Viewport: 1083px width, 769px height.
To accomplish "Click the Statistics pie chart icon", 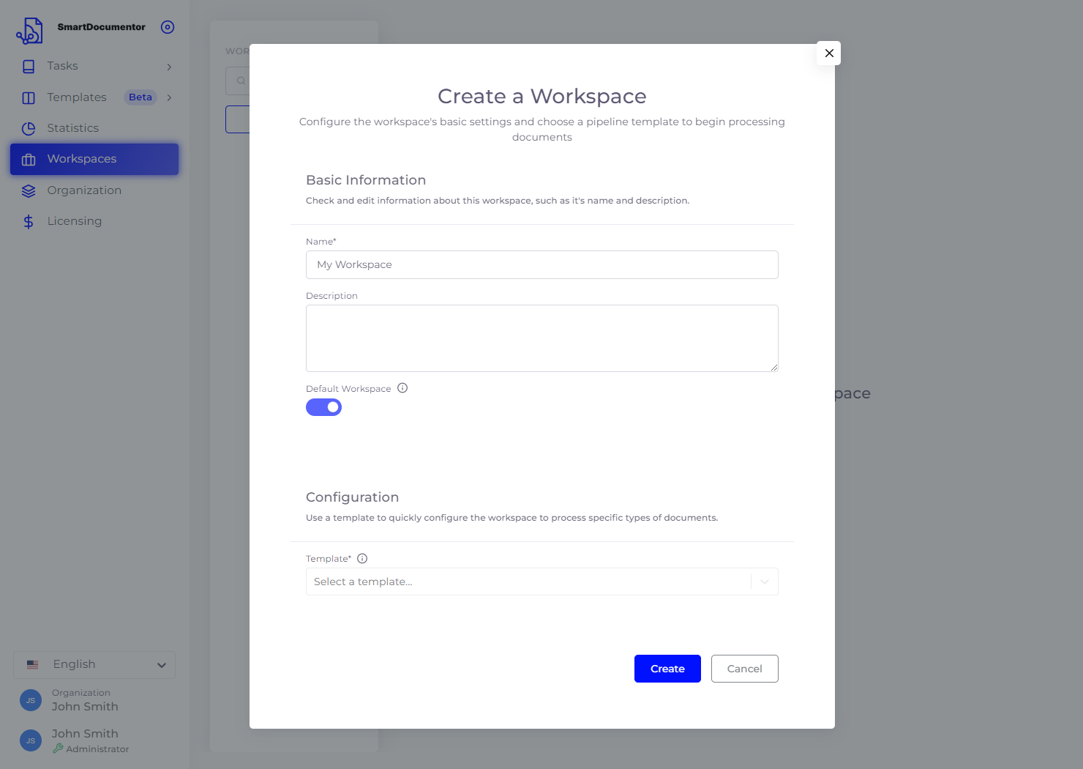I will [x=29, y=129].
